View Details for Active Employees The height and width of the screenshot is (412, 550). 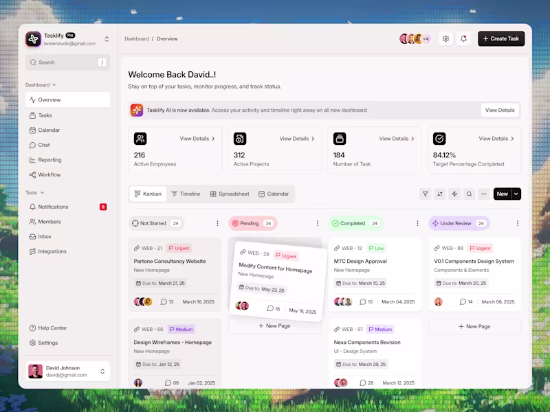(x=197, y=139)
